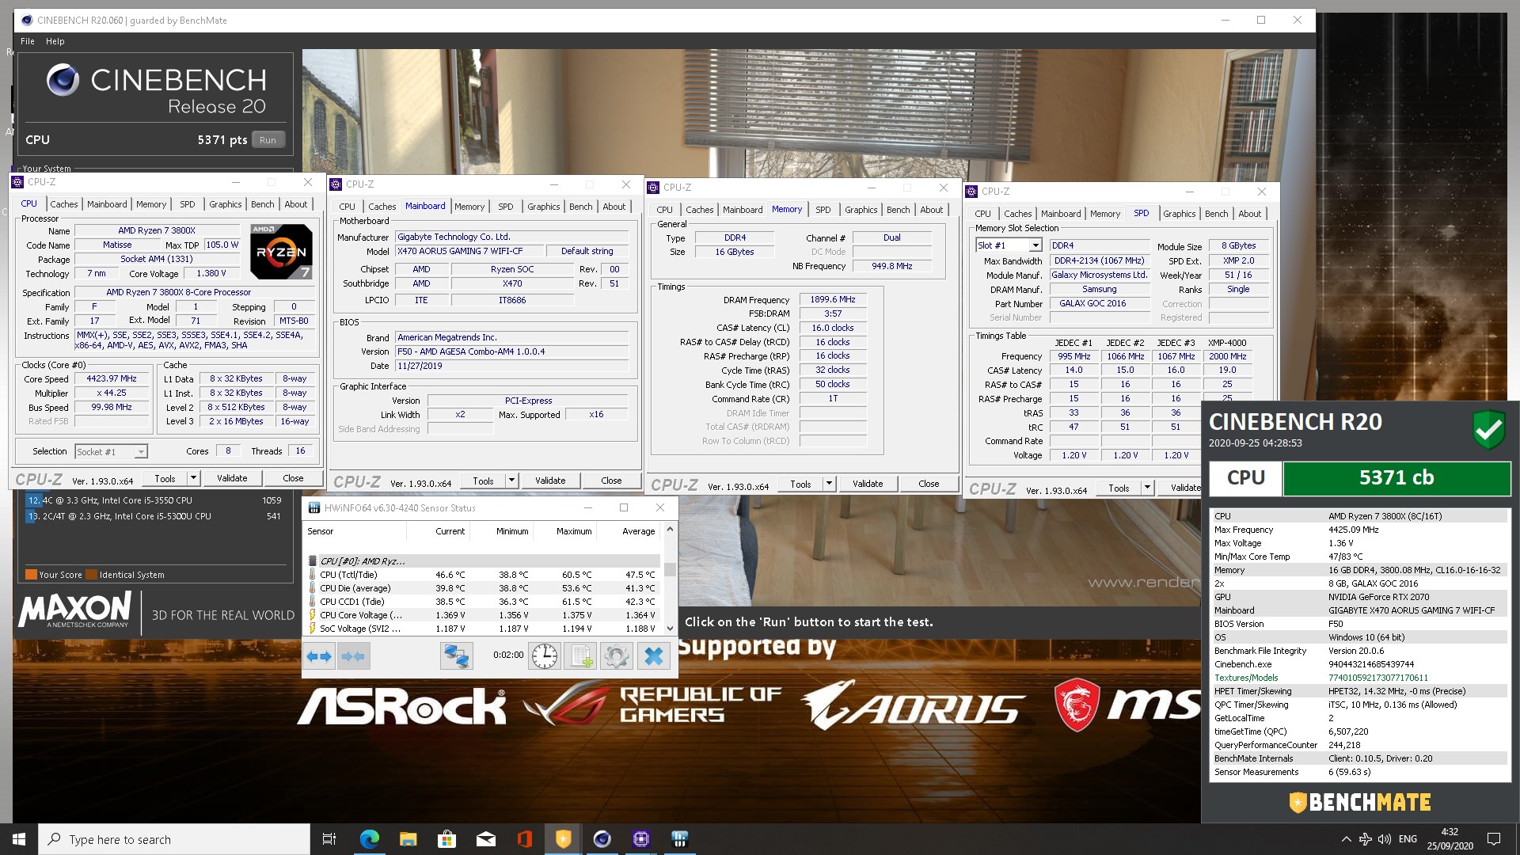Select Graphics tab in CPU-Z Memory window
The image size is (1520, 855).
(861, 210)
